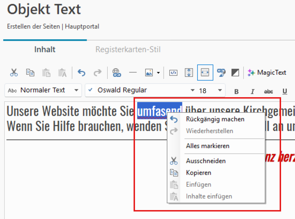Open the HTML source code view

(x=173, y=73)
